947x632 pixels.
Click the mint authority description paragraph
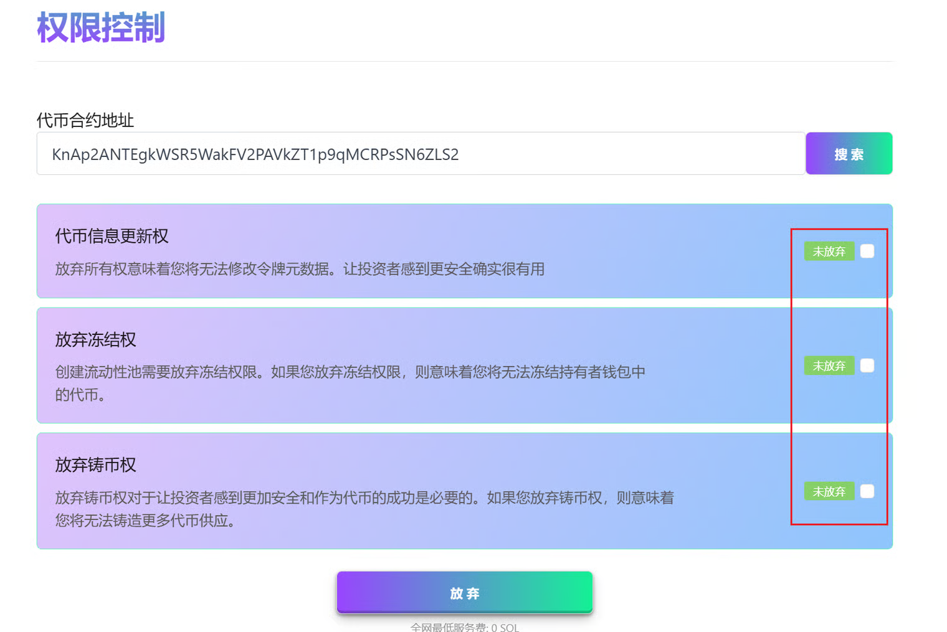[x=364, y=498]
